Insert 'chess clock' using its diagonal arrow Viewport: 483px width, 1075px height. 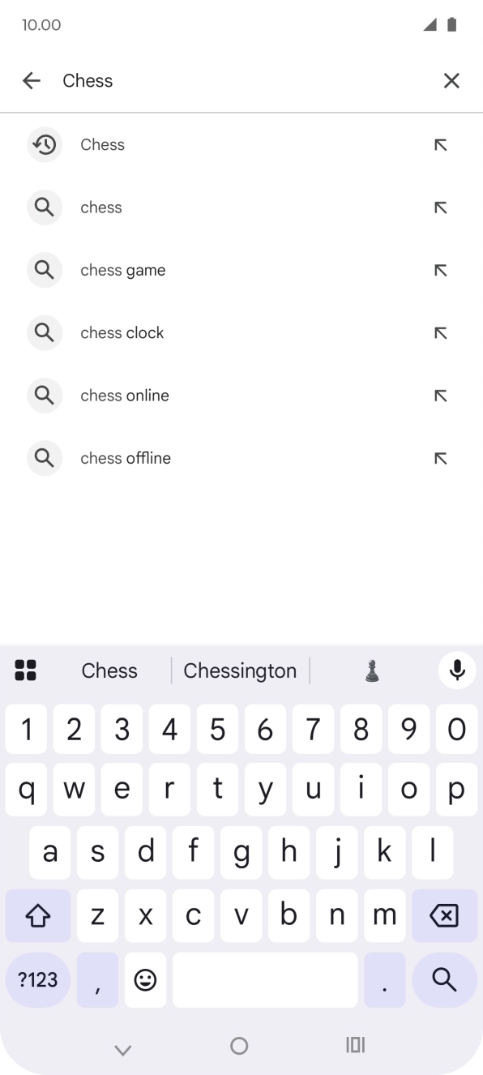pos(440,332)
